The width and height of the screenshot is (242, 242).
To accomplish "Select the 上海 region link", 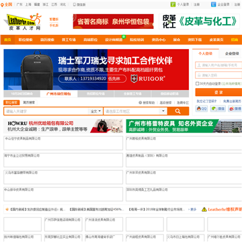I will [28, 5].
